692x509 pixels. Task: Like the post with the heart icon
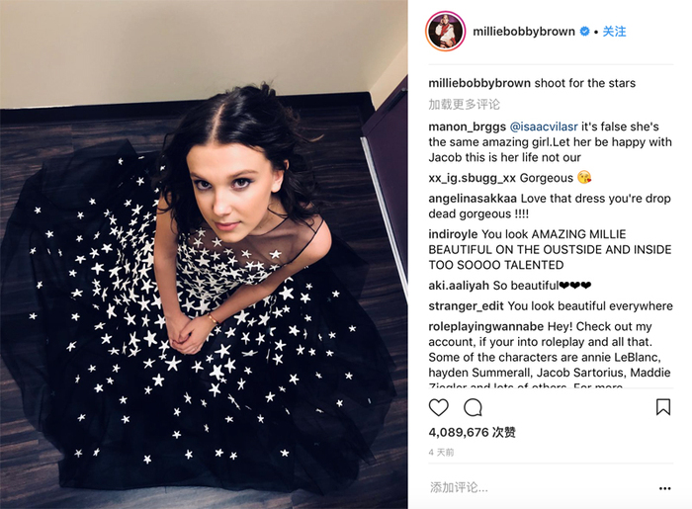coord(439,407)
